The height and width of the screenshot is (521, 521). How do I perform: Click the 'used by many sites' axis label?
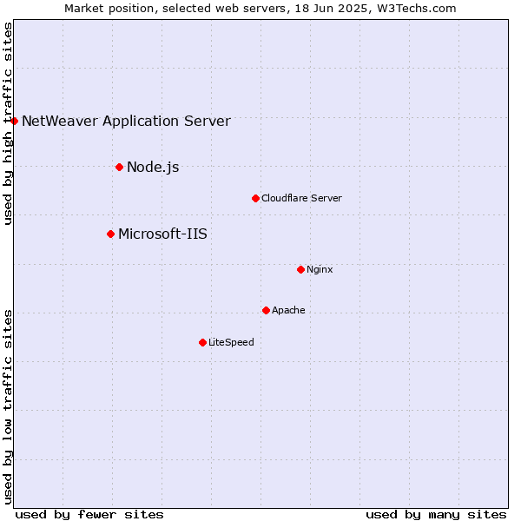coord(436,515)
